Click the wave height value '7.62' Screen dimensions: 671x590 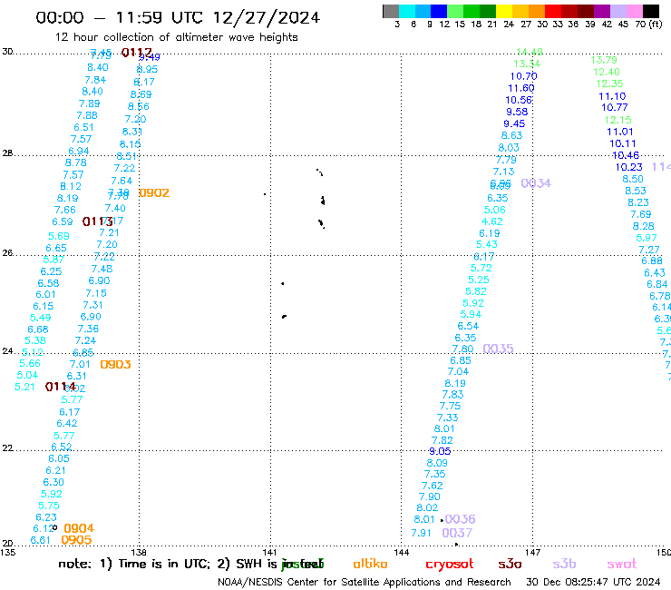tap(432, 486)
